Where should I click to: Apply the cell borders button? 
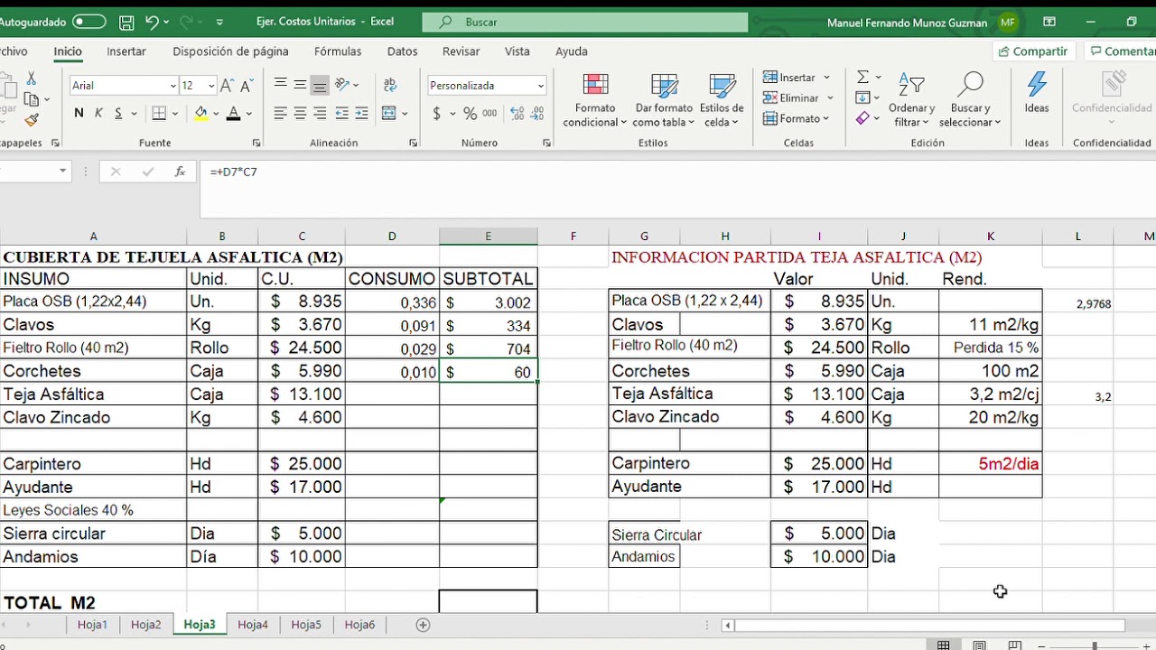[159, 113]
